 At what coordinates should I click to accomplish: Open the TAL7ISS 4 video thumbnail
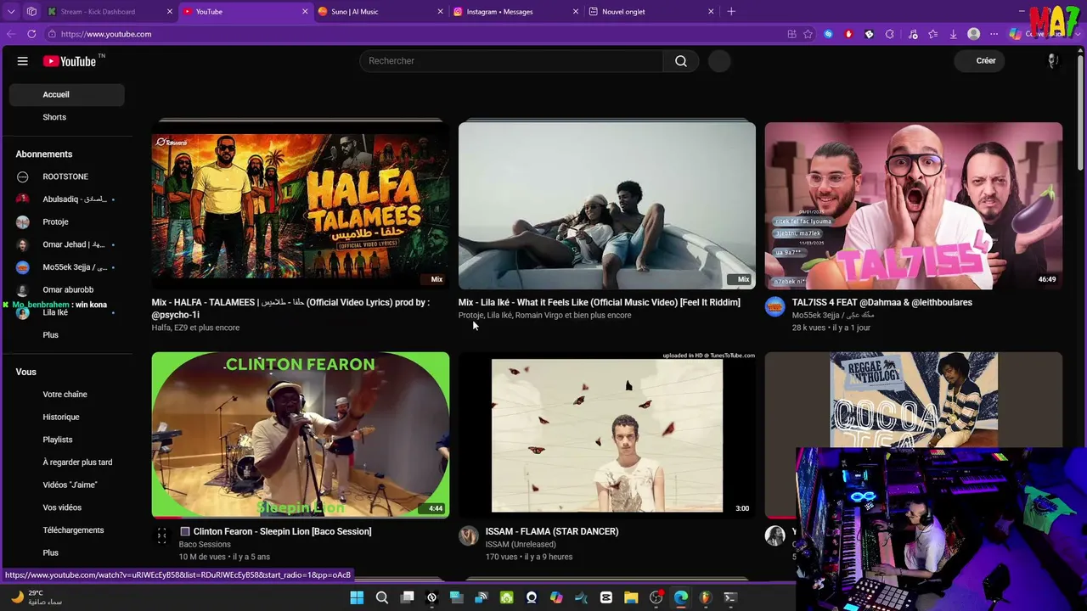coord(914,206)
